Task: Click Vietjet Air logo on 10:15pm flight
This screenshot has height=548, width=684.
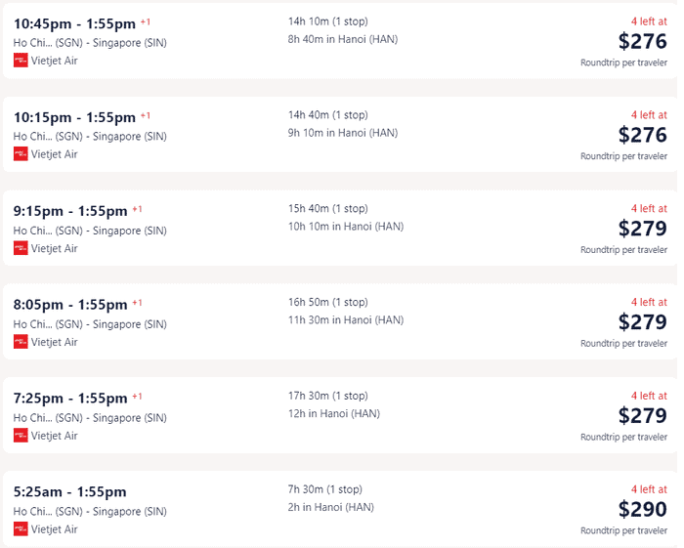Action: [x=21, y=154]
